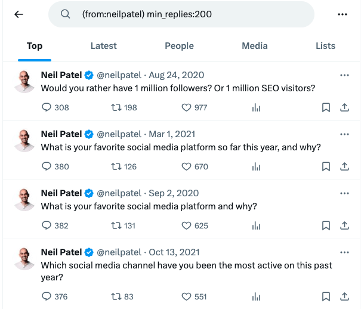Open the Mar 1, 2021 date link
361x309 pixels.
click(x=171, y=134)
